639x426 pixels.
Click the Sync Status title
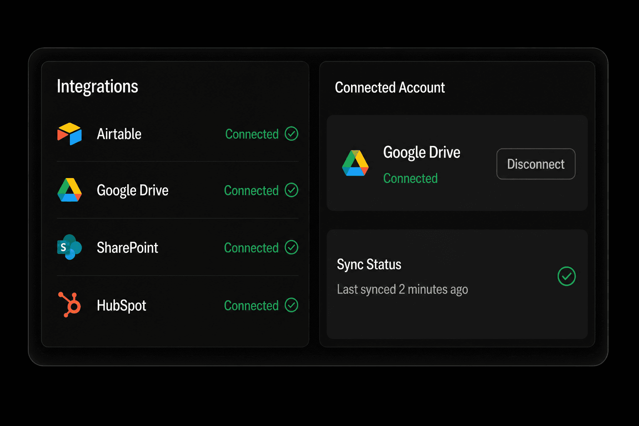(369, 265)
